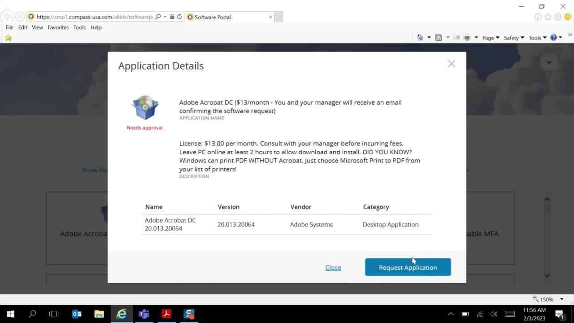Screen dimensions: 574x323
Task: Click the page Refresh icon
Action: click(x=179, y=17)
